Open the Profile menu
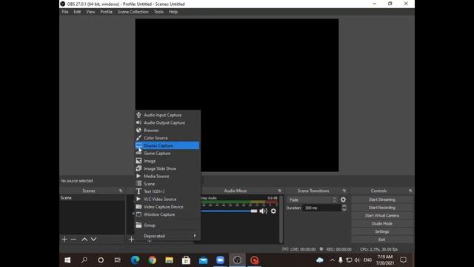This screenshot has height=267, width=474. point(107,12)
